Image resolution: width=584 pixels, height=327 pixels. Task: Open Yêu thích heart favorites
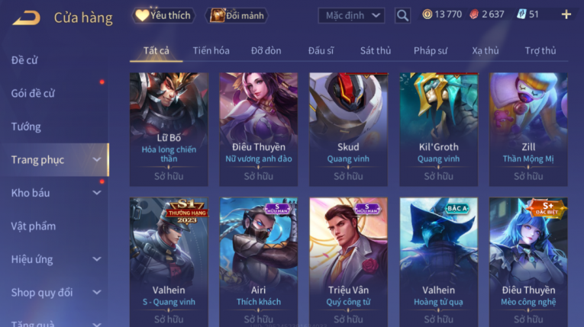point(163,15)
